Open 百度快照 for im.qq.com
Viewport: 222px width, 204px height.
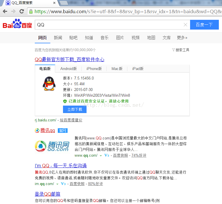point(77,184)
